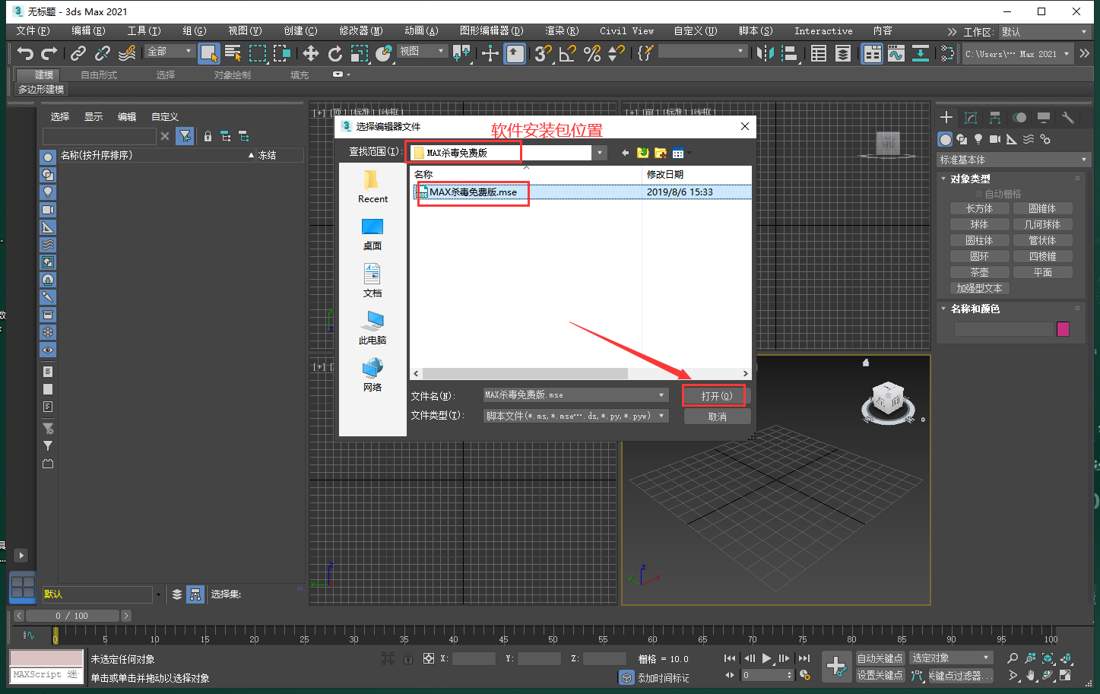Create a 圆柱体 primitive

point(979,240)
